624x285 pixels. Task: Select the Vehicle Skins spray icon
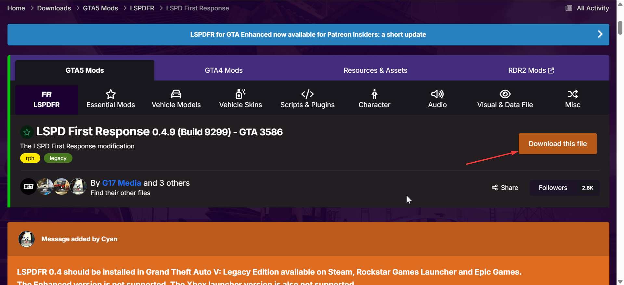click(240, 94)
